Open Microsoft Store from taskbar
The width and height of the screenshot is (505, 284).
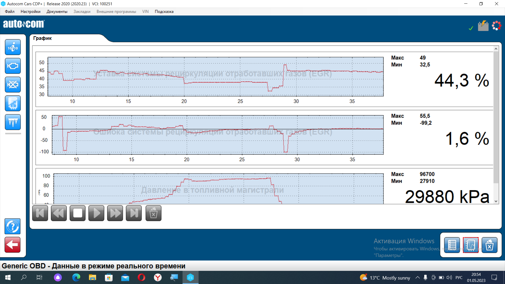point(109,277)
